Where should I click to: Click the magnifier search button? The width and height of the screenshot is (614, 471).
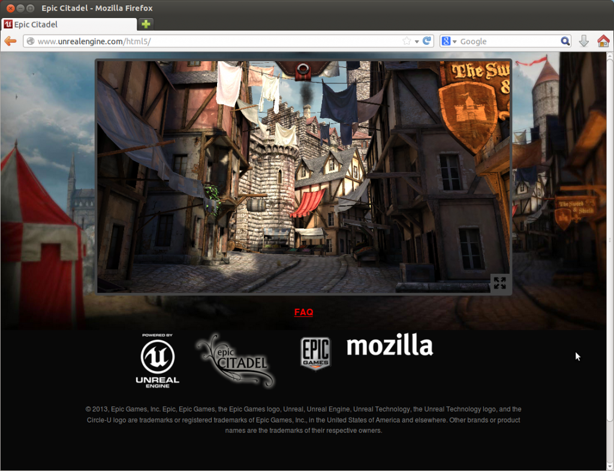click(x=565, y=41)
